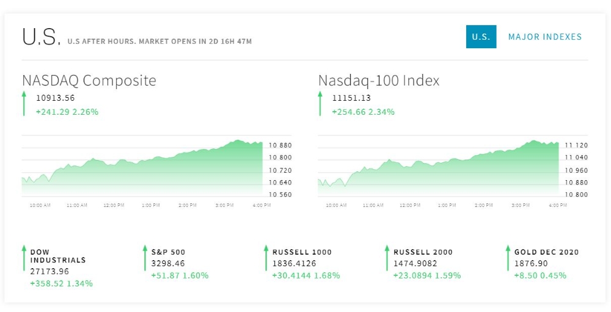Click the NASDAQ Composite green up arrow
The image size is (611, 312).
click(24, 103)
